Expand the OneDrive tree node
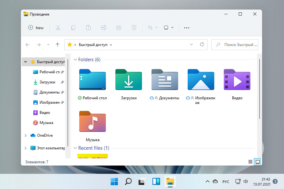The width and height of the screenshot is (284, 189). click(x=26, y=135)
